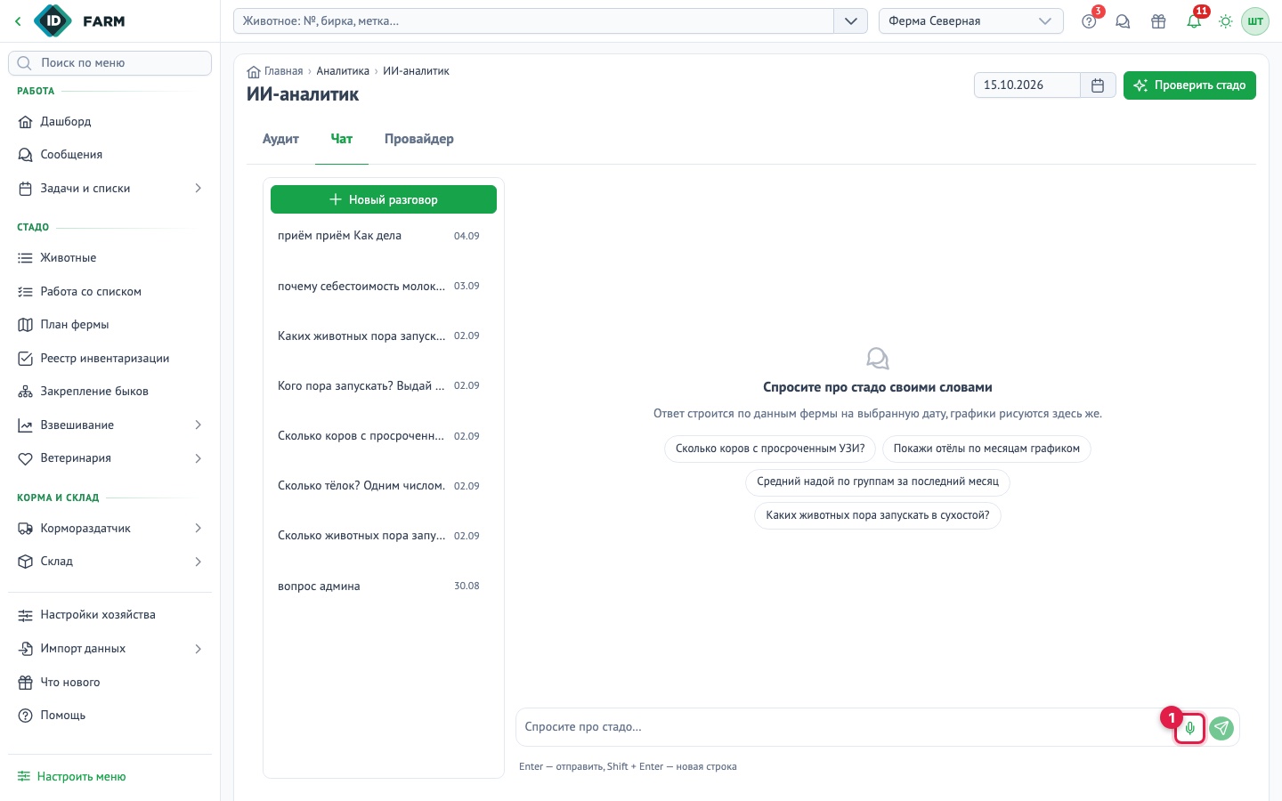Collapse sidebar with back arrow

click(18, 21)
